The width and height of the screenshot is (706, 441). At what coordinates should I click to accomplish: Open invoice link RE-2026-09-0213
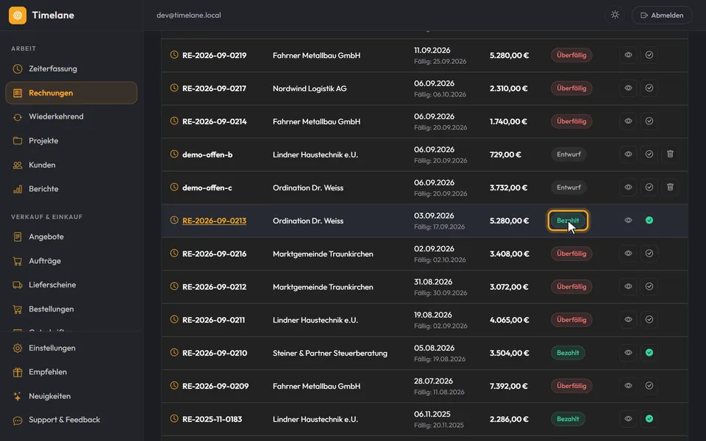point(214,221)
